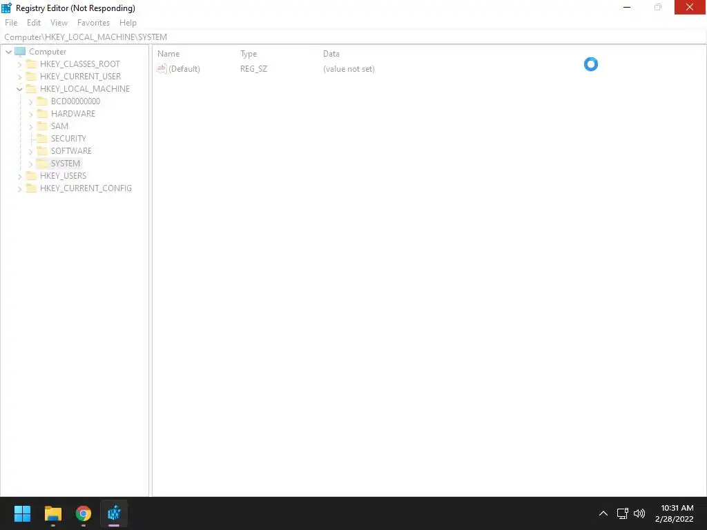
Task: Click the HKEY_CURRENT_USER folder icon
Action: click(31, 76)
